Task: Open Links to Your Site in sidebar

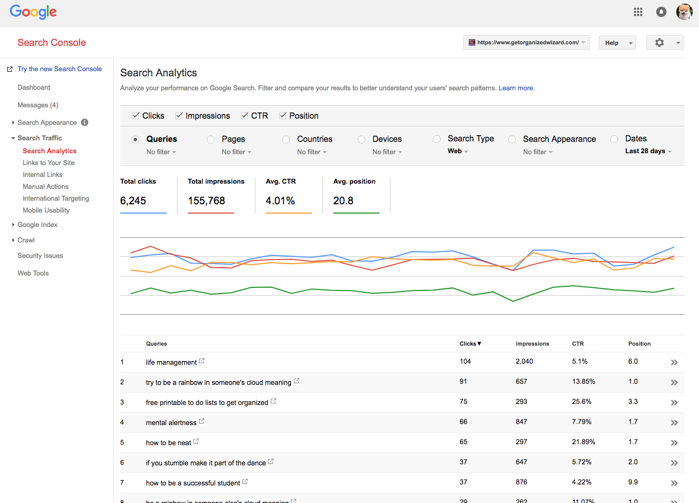Action: [x=48, y=163]
